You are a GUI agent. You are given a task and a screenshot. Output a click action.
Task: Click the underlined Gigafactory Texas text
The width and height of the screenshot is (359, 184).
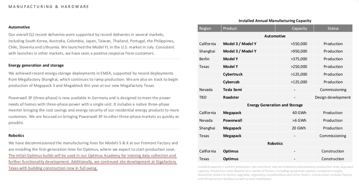92,165
